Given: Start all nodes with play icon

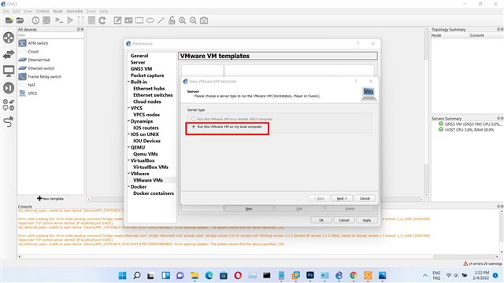Looking at the screenshot, I should 70,20.
